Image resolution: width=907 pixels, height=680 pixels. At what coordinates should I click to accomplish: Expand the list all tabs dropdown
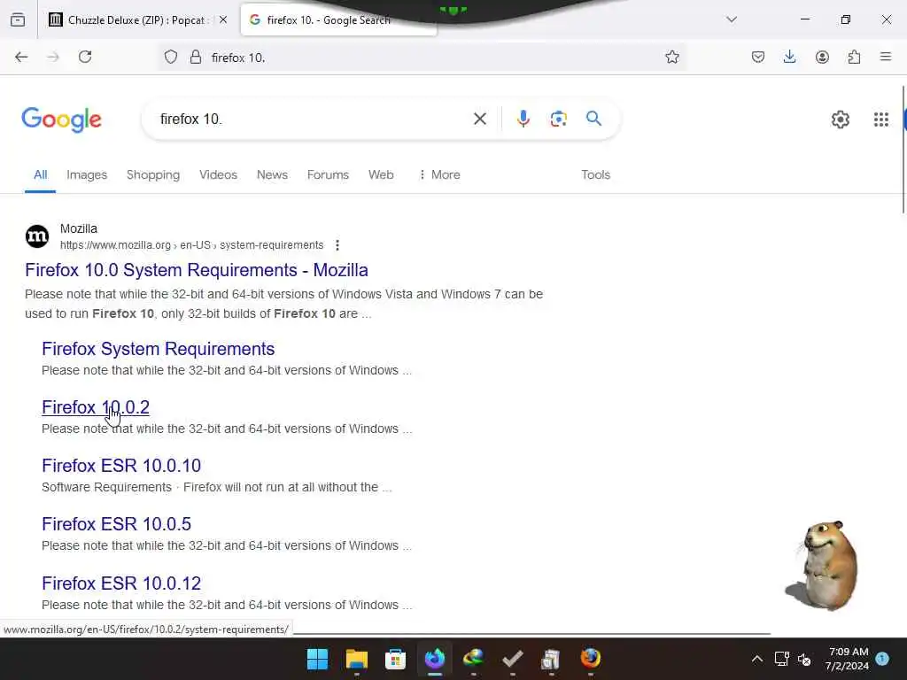tap(732, 19)
